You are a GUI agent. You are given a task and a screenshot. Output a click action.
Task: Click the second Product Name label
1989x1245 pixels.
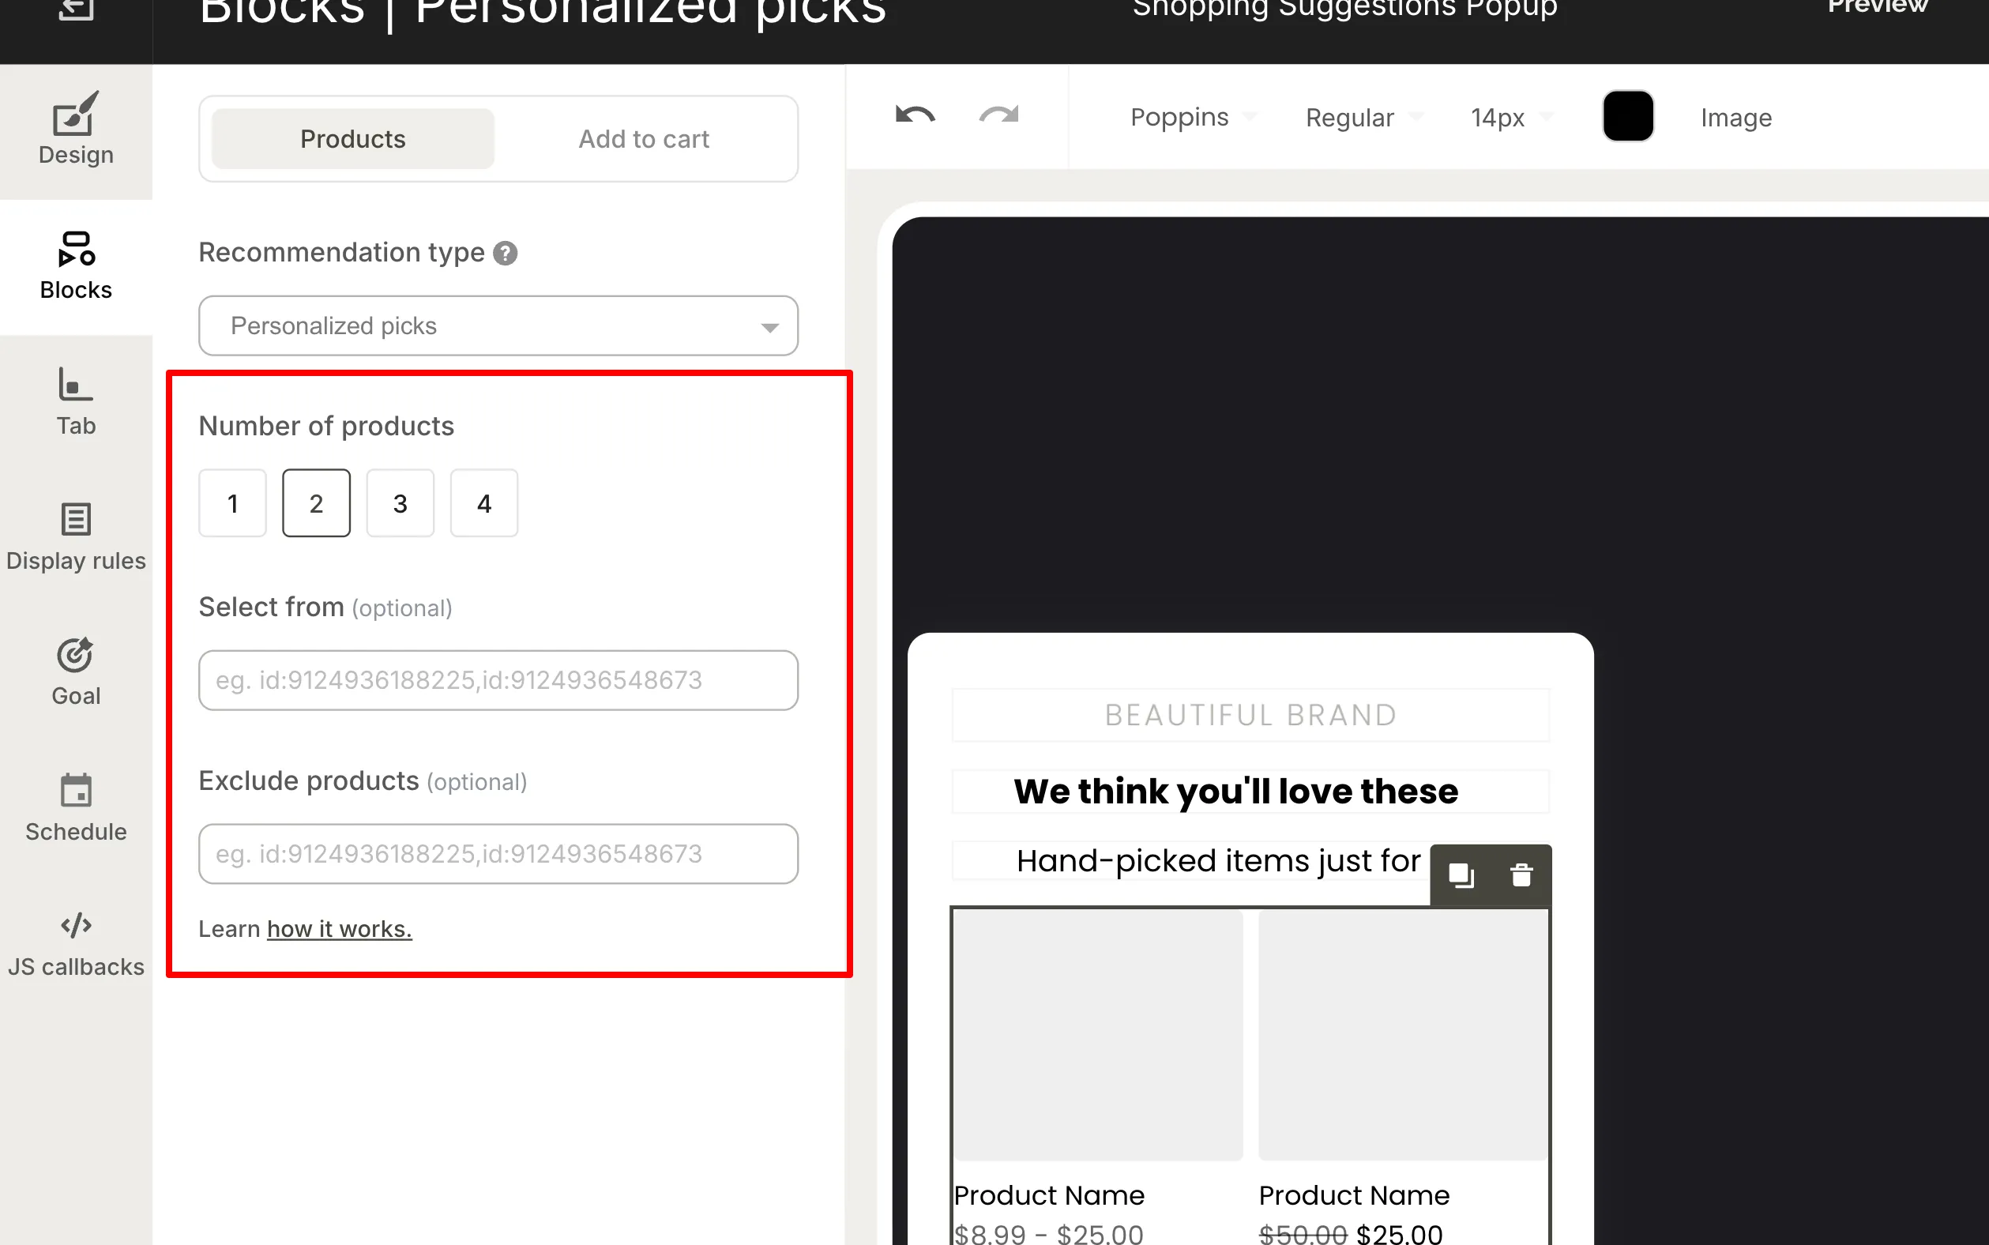(x=1353, y=1194)
